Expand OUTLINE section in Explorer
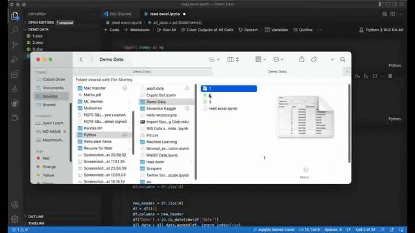The image size is (415, 233). (x=36, y=216)
